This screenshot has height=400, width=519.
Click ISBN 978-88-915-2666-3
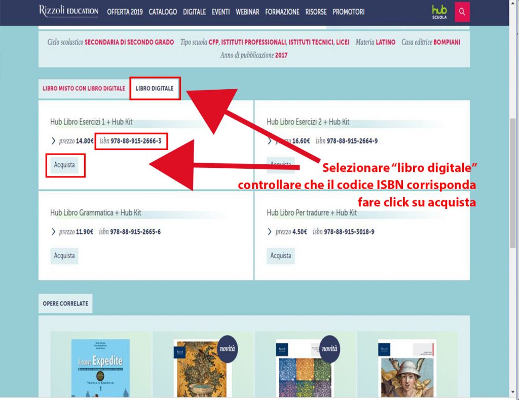click(136, 141)
